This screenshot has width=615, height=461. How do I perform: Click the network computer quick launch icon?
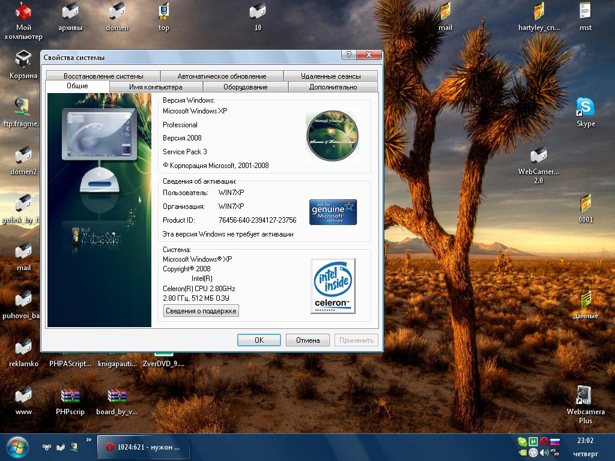click(x=74, y=447)
